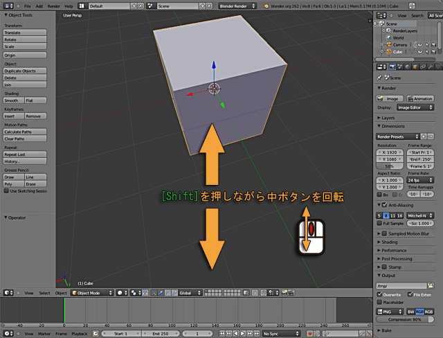Click the Camera object icon in outliner
This screenshot has height=338, width=443.
click(x=388, y=44)
